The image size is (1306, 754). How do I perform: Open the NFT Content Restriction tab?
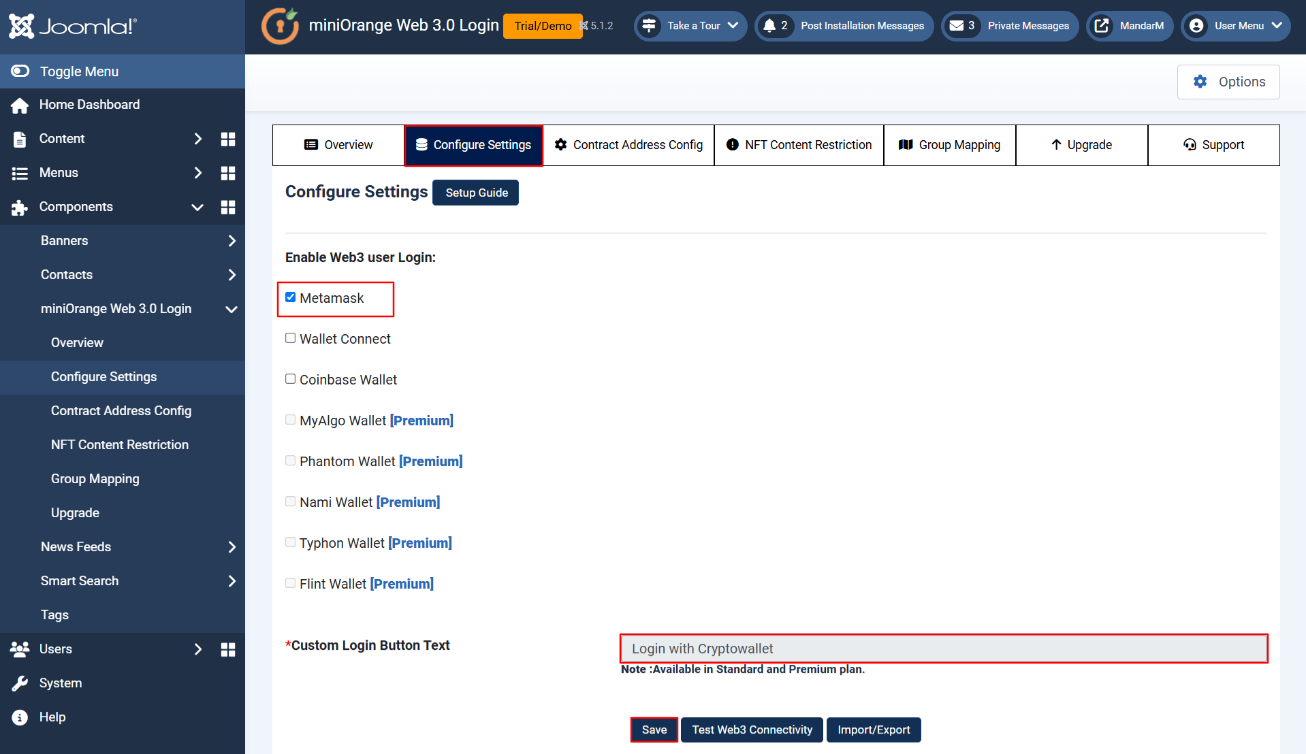(x=799, y=145)
